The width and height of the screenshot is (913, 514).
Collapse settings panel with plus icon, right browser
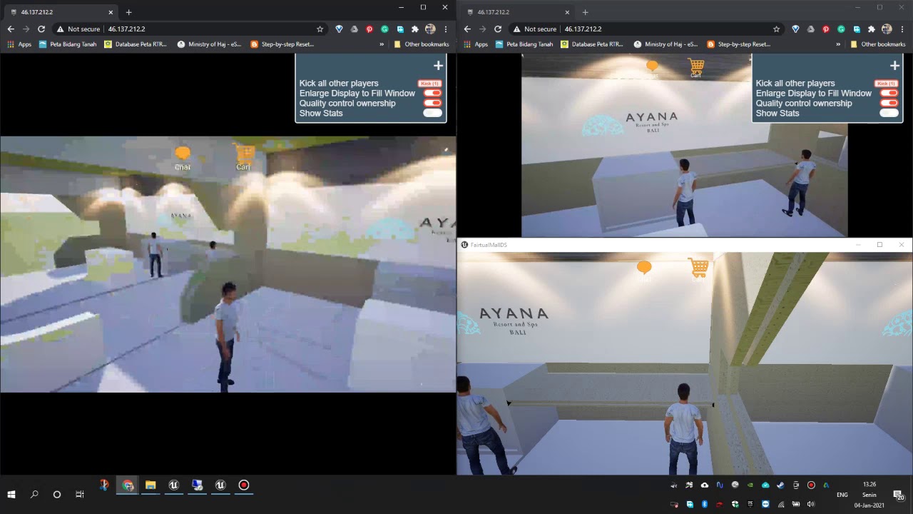(894, 66)
